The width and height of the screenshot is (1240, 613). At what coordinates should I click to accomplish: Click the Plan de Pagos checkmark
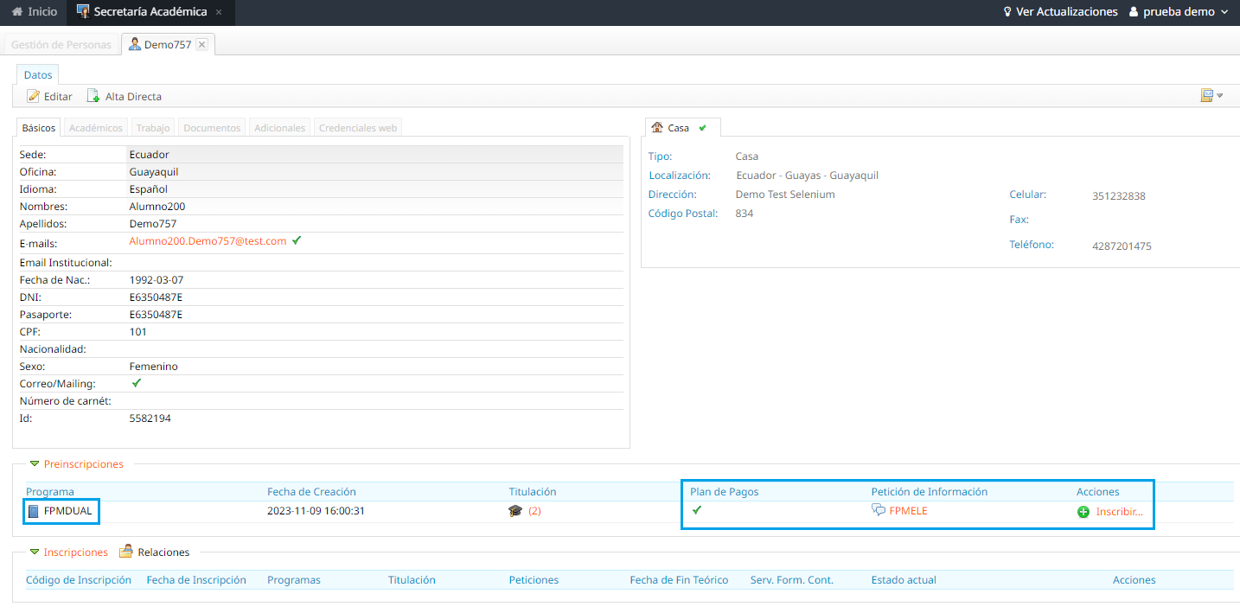697,510
